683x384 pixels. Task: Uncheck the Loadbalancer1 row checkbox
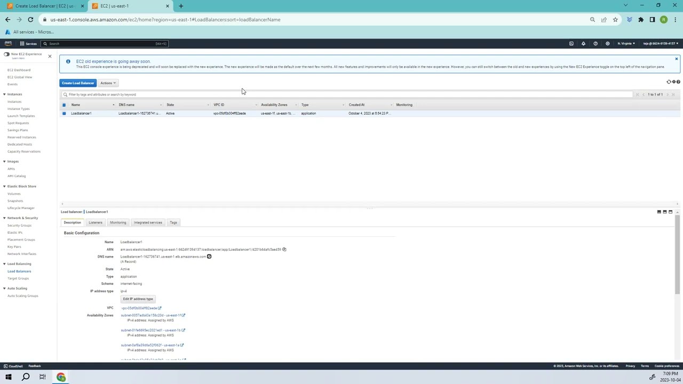click(64, 113)
